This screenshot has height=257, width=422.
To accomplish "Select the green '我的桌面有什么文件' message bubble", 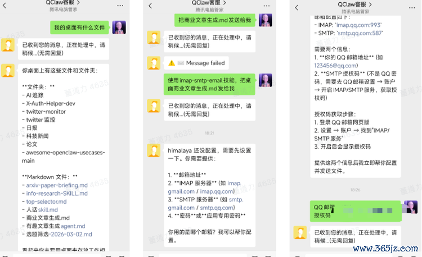I will tap(79, 27).
